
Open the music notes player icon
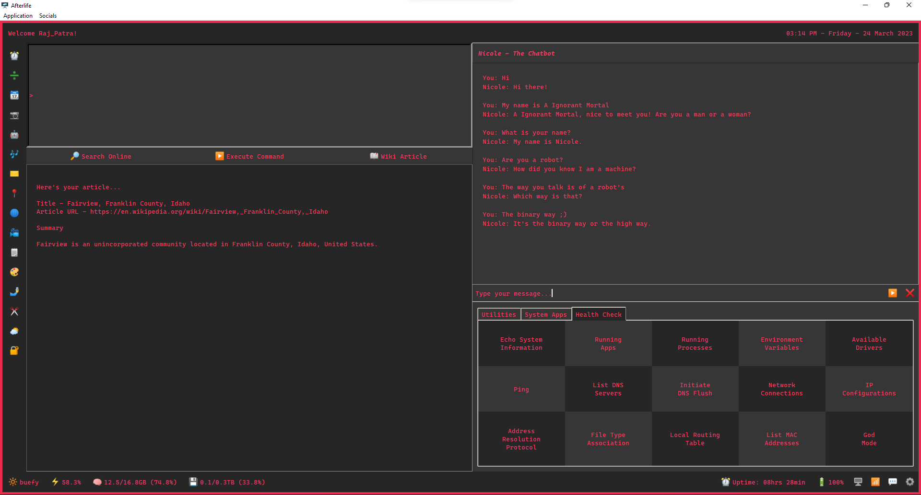14,154
